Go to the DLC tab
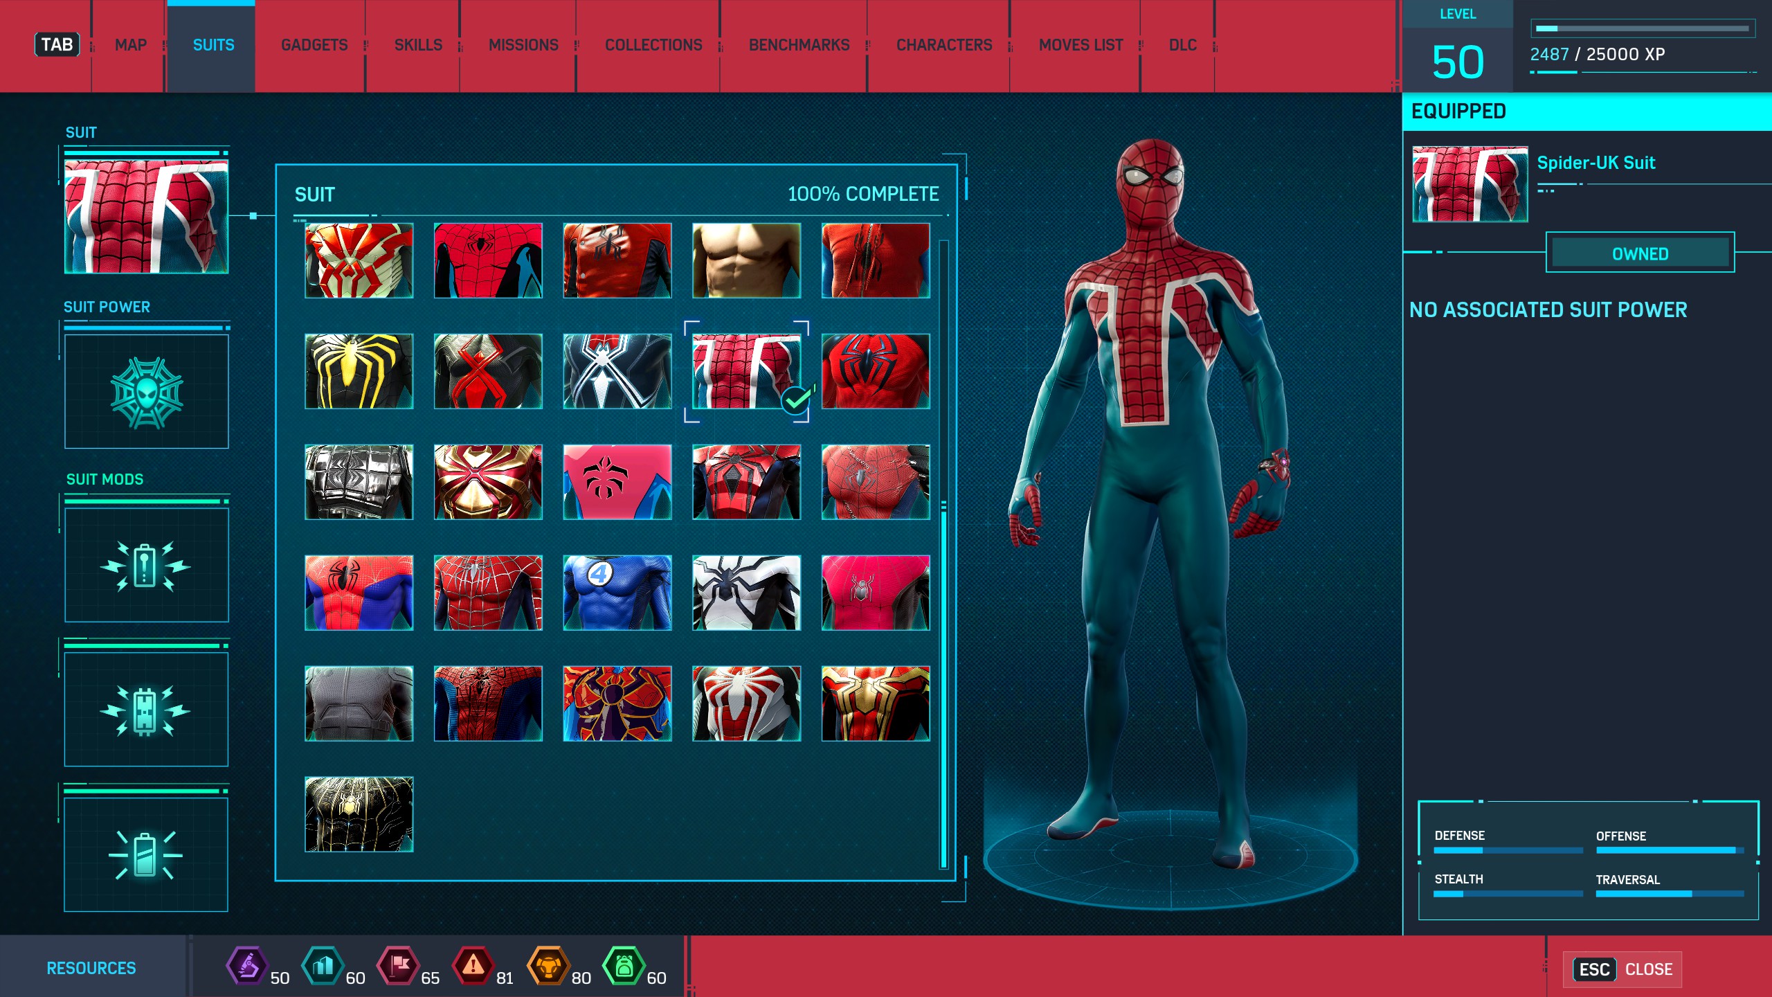1772x997 pixels. pos(1182,45)
